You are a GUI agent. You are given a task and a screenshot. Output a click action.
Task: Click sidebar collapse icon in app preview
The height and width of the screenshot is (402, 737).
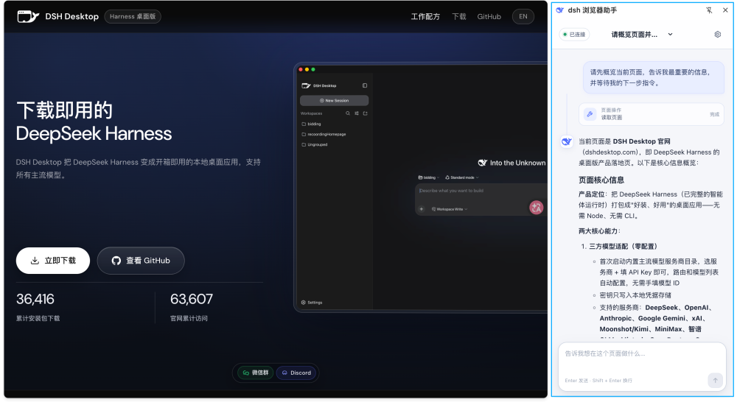point(365,85)
